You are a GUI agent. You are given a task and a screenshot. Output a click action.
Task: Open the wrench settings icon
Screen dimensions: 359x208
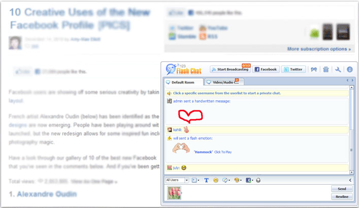(338, 69)
